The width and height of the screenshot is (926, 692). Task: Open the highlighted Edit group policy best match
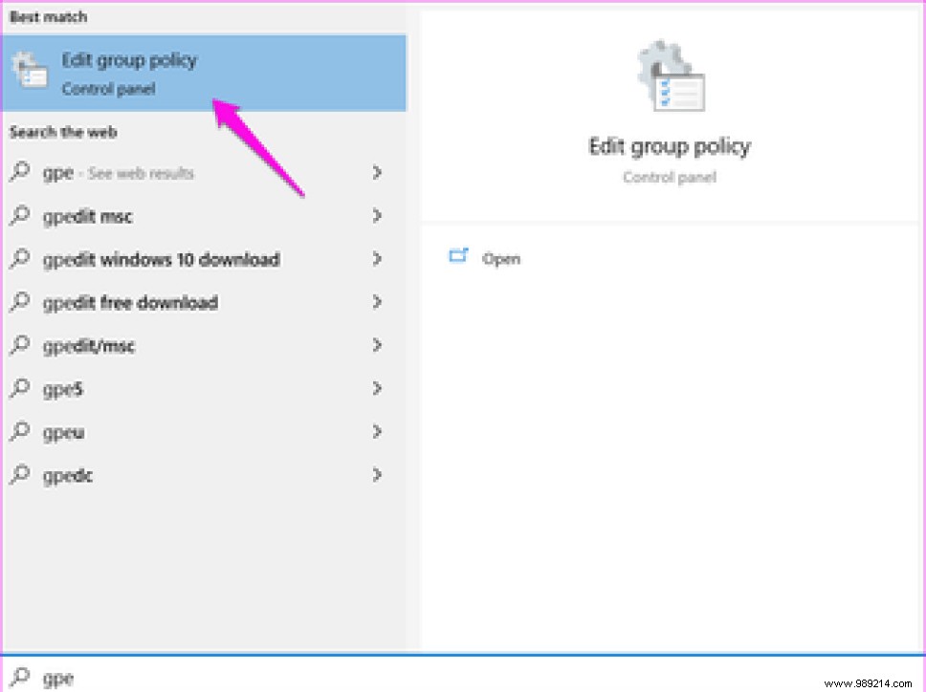[129, 60]
